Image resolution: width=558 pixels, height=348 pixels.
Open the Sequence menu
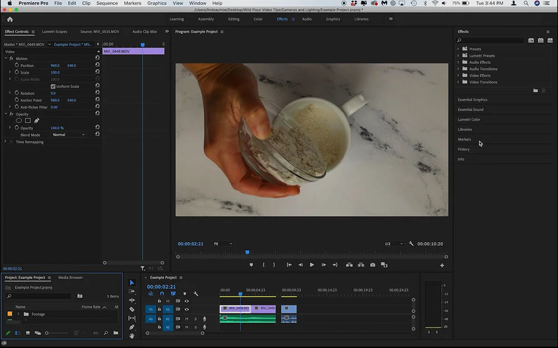pos(107,3)
